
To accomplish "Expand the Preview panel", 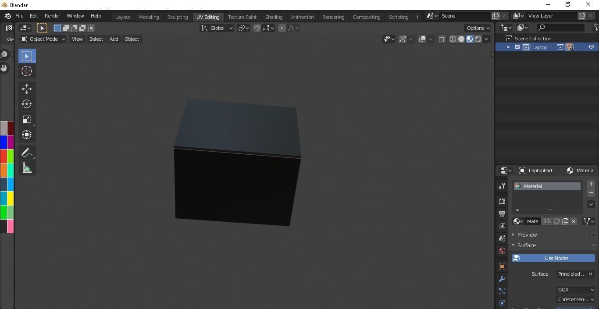I will [x=527, y=234].
